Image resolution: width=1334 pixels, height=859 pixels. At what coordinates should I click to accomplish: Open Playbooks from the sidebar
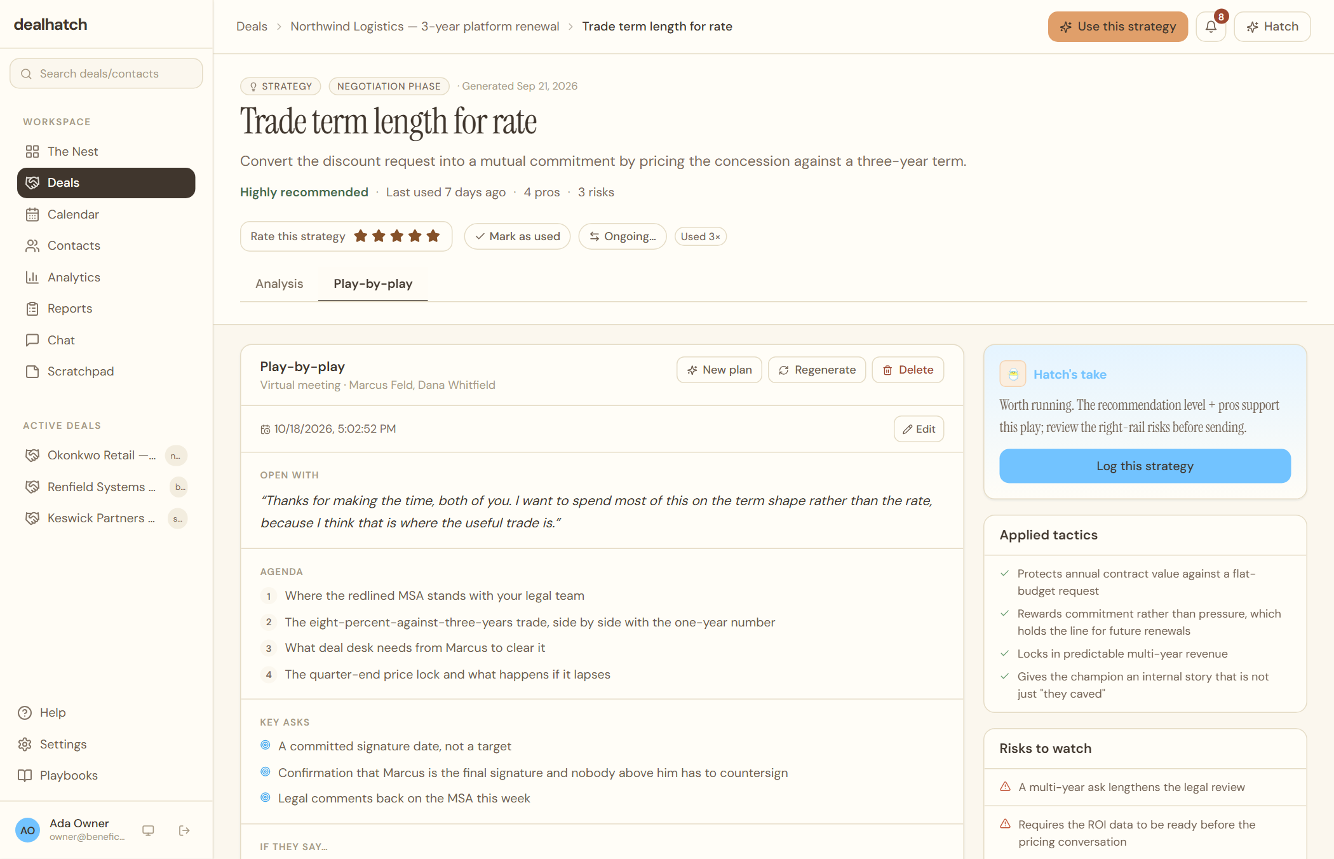tap(106, 775)
